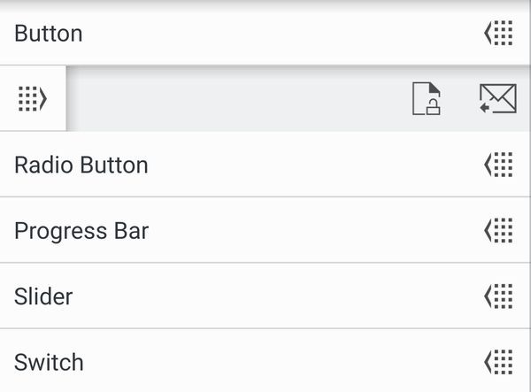The height and width of the screenshot is (392, 531).
Task: Click the envelope reply mail icon
Action: [x=497, y=99]
